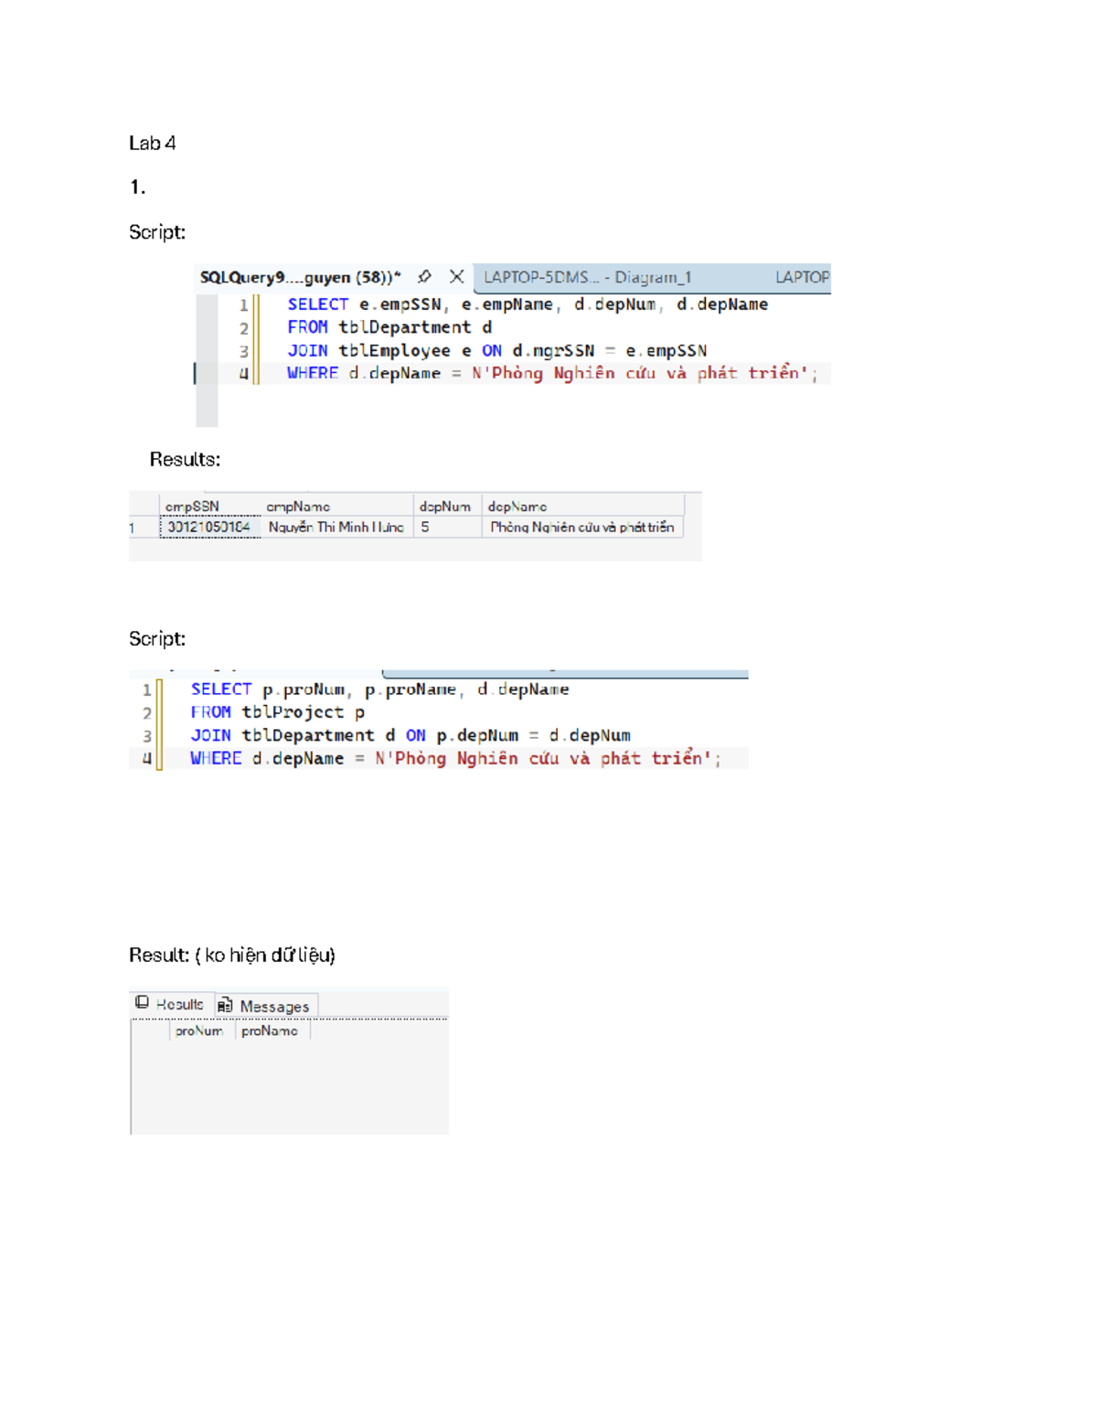Click the 'Results:' label

tap(185, 460)
